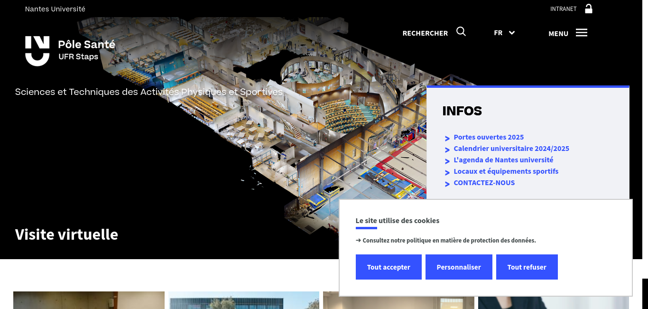
Task: Click the Pôle Santé UFR Staps text
Action: [87, 50]
